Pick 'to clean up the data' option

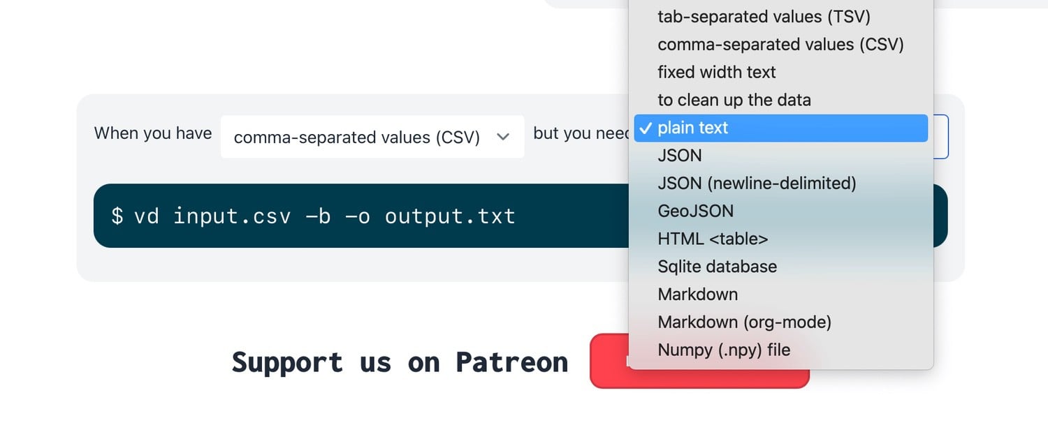[781, 100]
